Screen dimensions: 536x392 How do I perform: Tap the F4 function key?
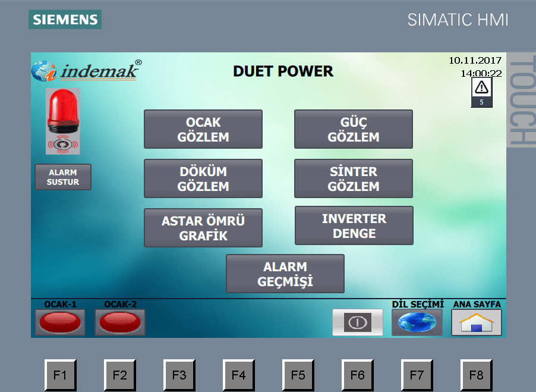point(239,375)
